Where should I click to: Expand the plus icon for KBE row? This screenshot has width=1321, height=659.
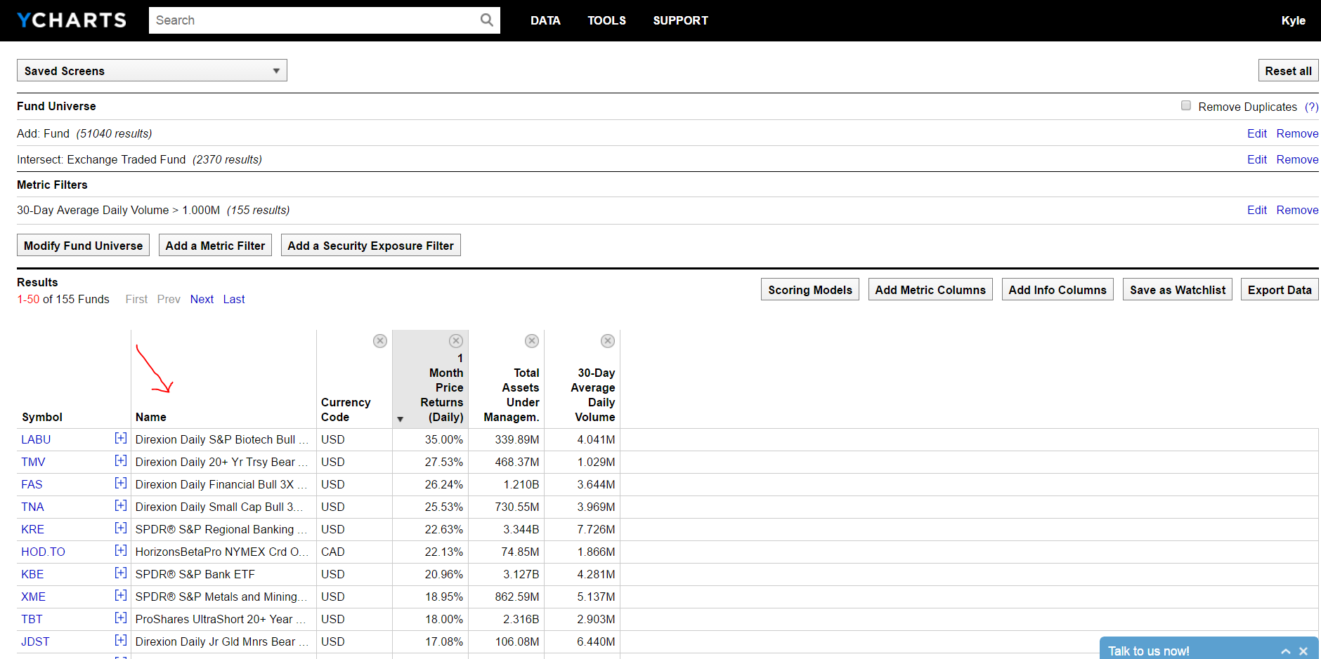click(x=121, y=573)
